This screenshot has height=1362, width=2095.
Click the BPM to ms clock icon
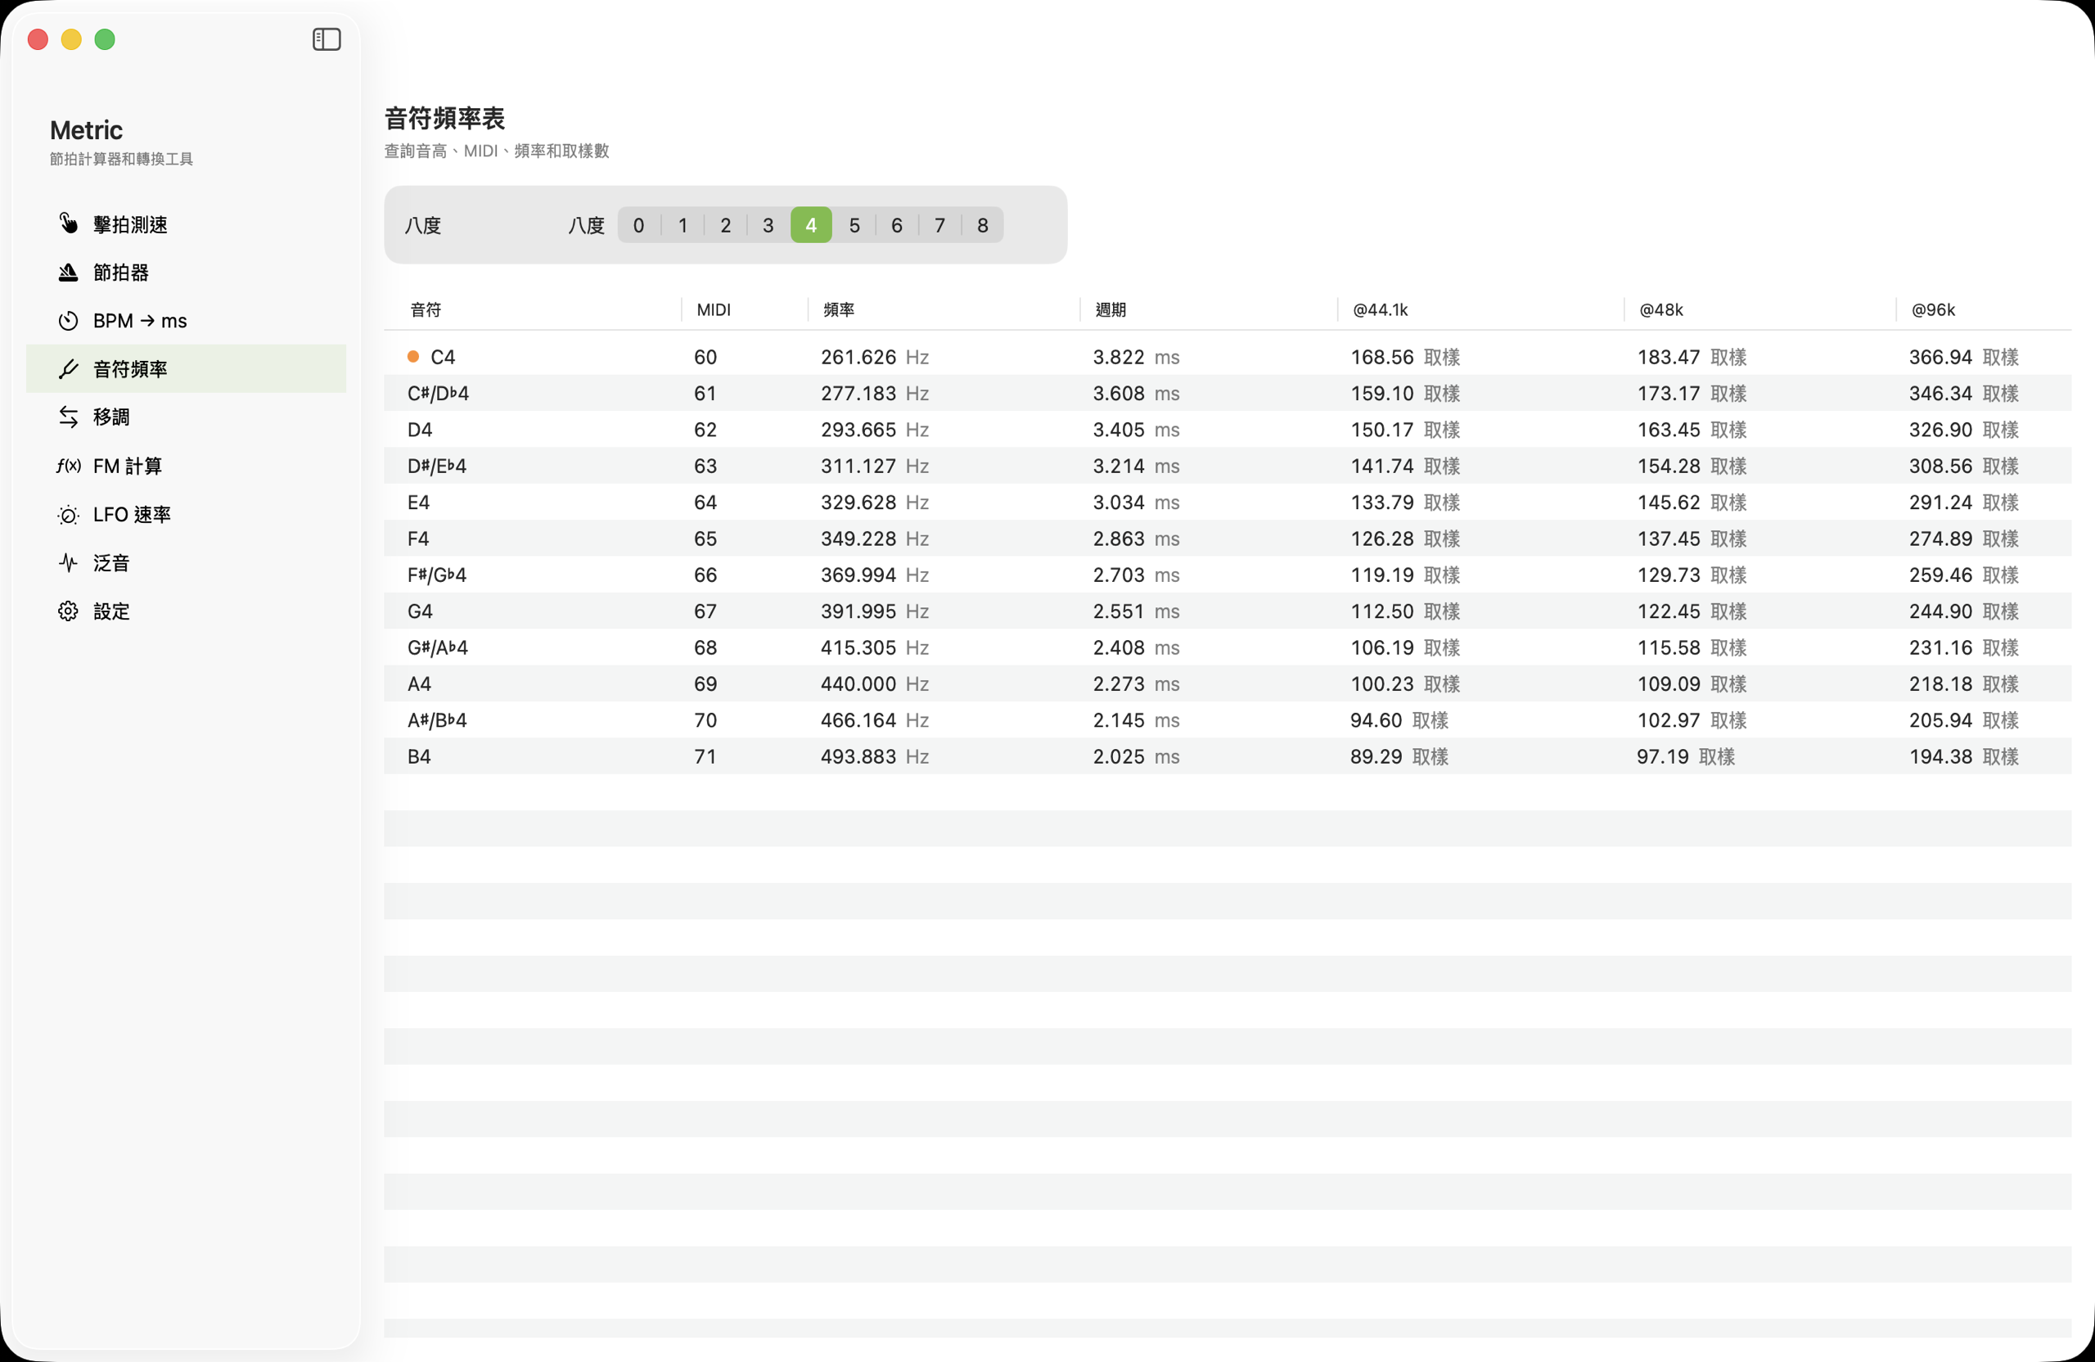pyautogui.click(x=69, y=321)
